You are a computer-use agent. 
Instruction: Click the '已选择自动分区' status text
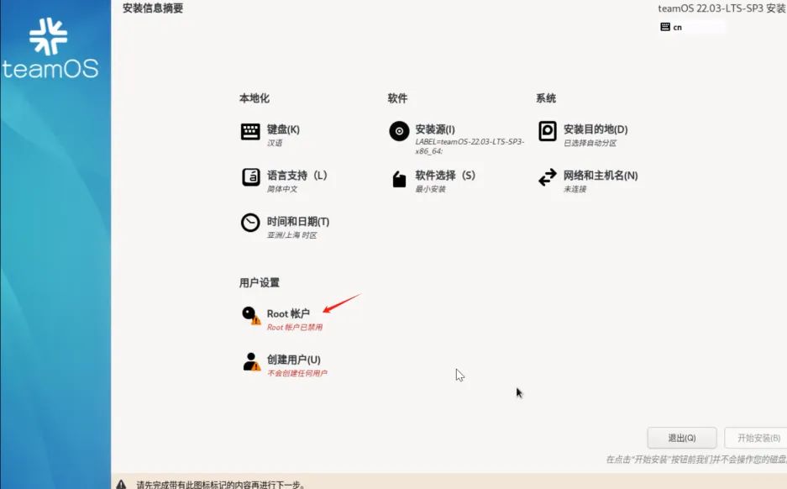(590, 143)
